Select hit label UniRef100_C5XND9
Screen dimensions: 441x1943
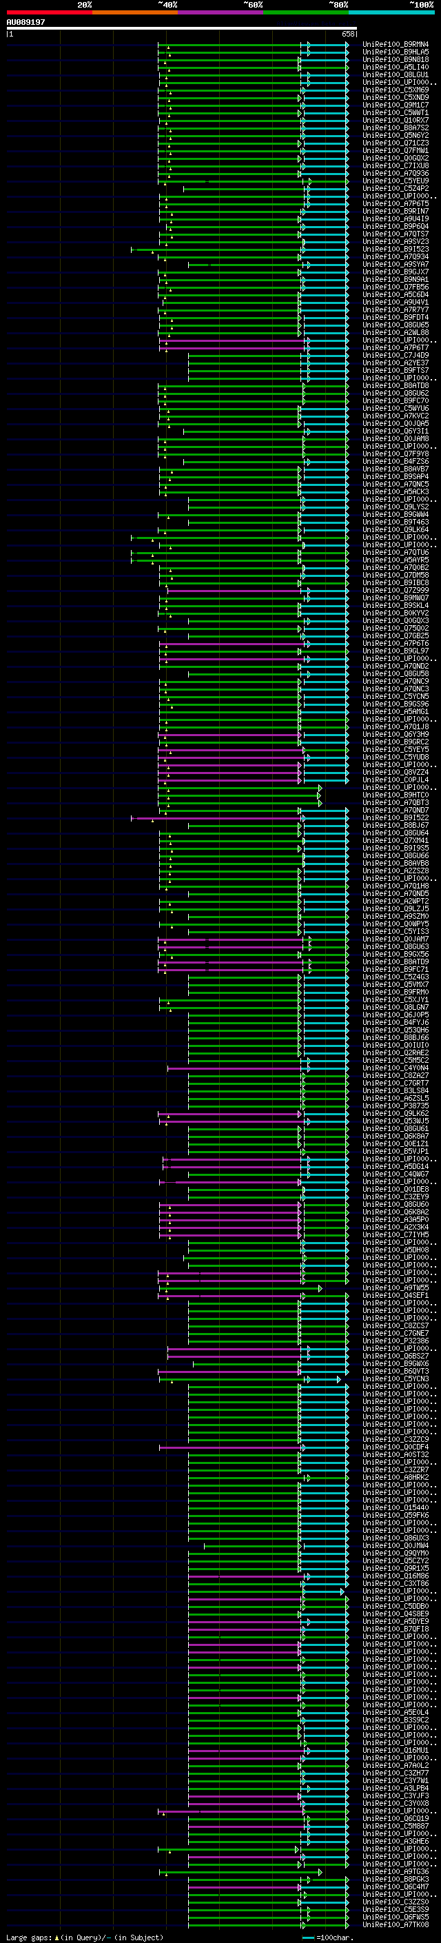click(x=396, y=97)
